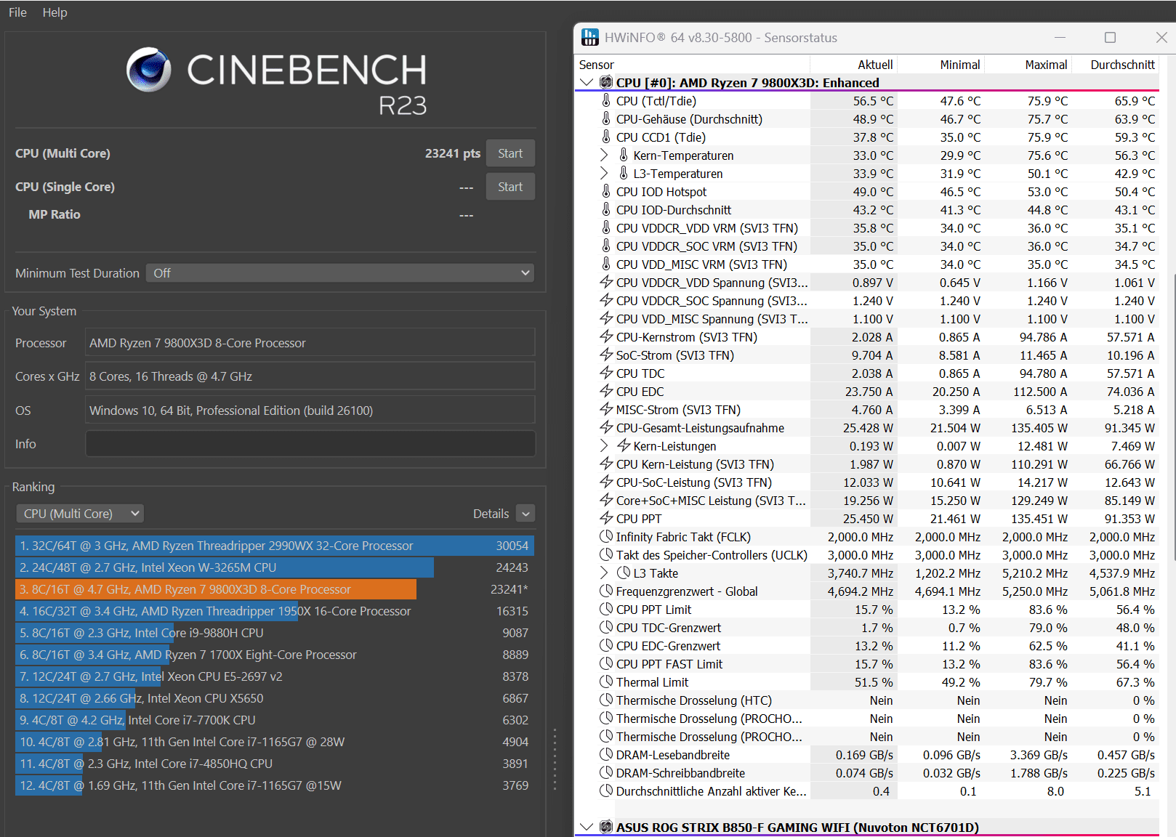Click the lightning icon for CPU EDC
This screenshot has width=1176, height=837.
(x=606, y=392)
